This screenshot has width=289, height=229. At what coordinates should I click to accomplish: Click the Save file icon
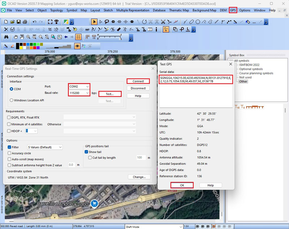pos(18,22)
